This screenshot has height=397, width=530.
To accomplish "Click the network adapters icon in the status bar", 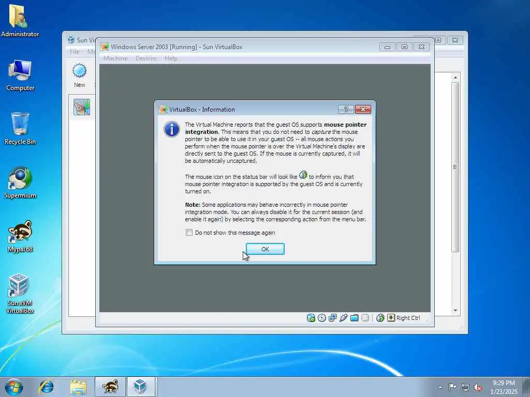I will [x=333, y=318].
